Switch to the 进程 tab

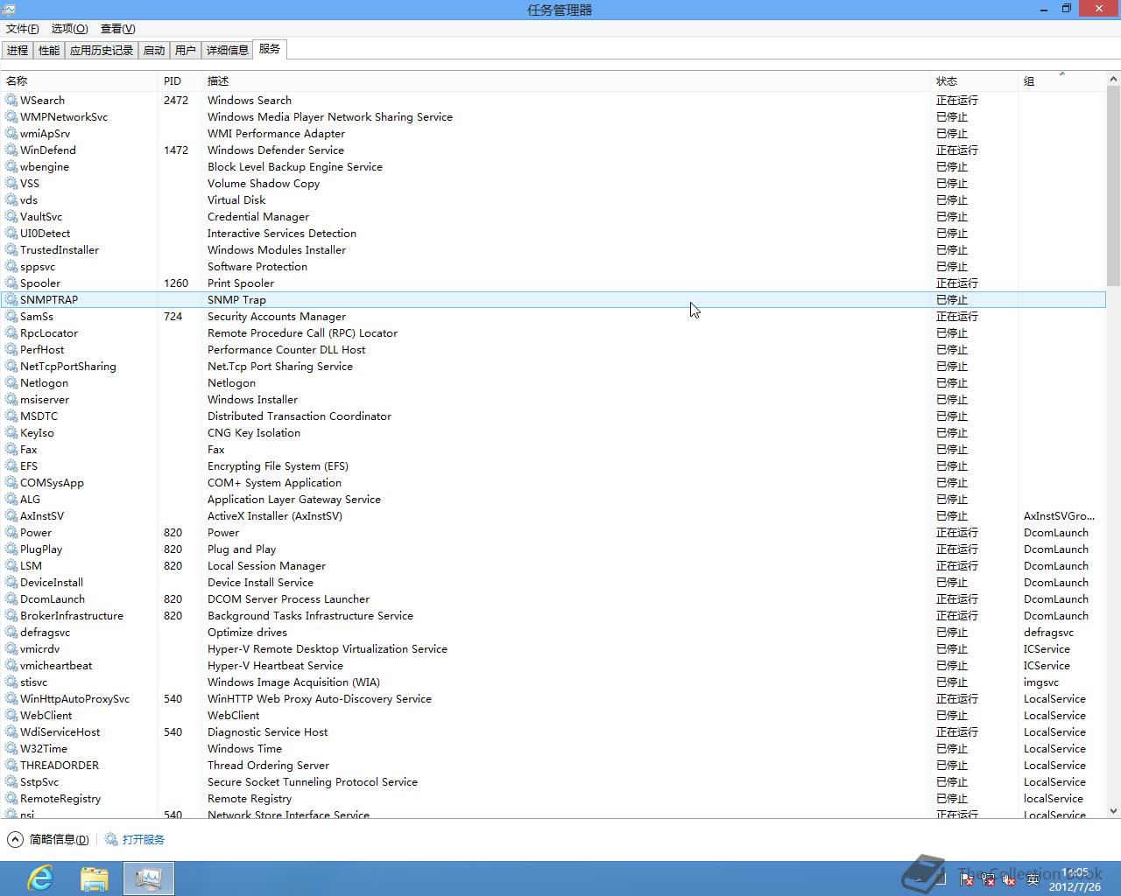[18, 50]
